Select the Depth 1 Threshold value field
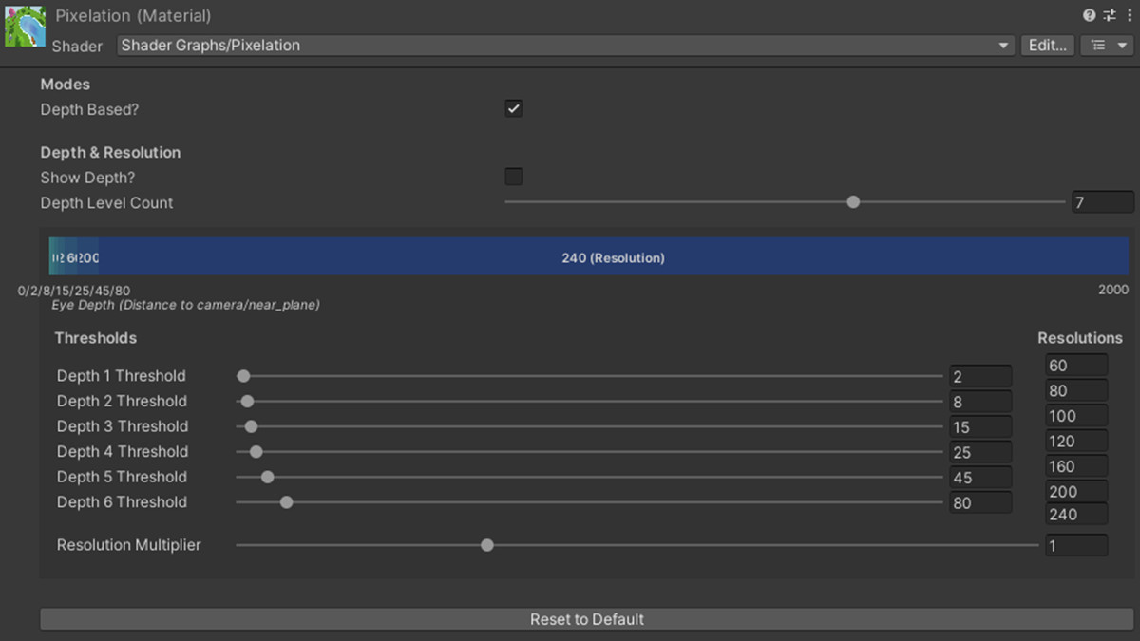The image size is (1140, 641). tap(980, 375)
